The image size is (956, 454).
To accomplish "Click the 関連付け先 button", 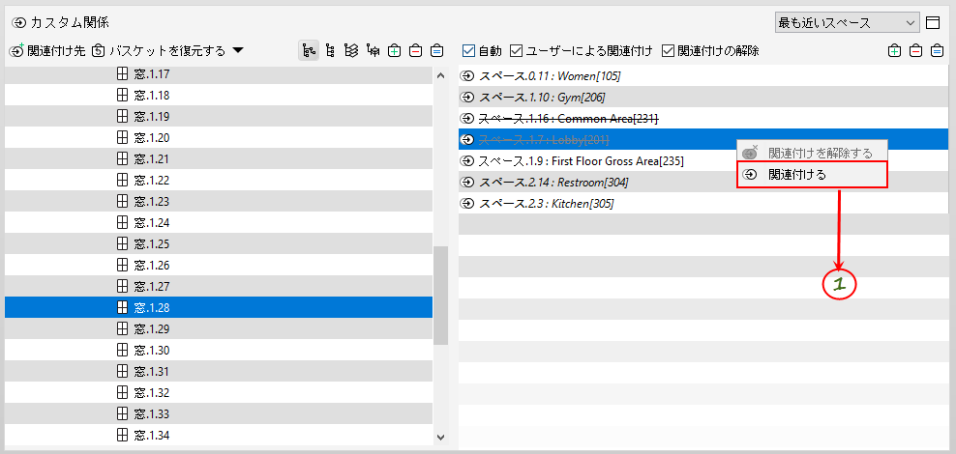I will [x=47, y=51].
